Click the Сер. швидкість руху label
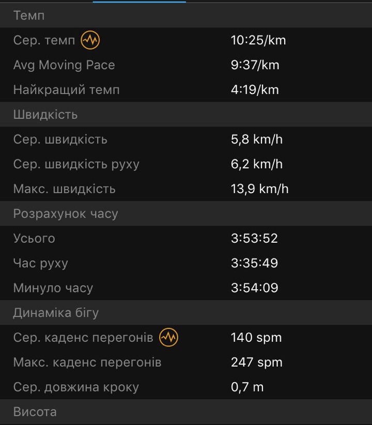372x425 pixels. [x=76, y=164]
